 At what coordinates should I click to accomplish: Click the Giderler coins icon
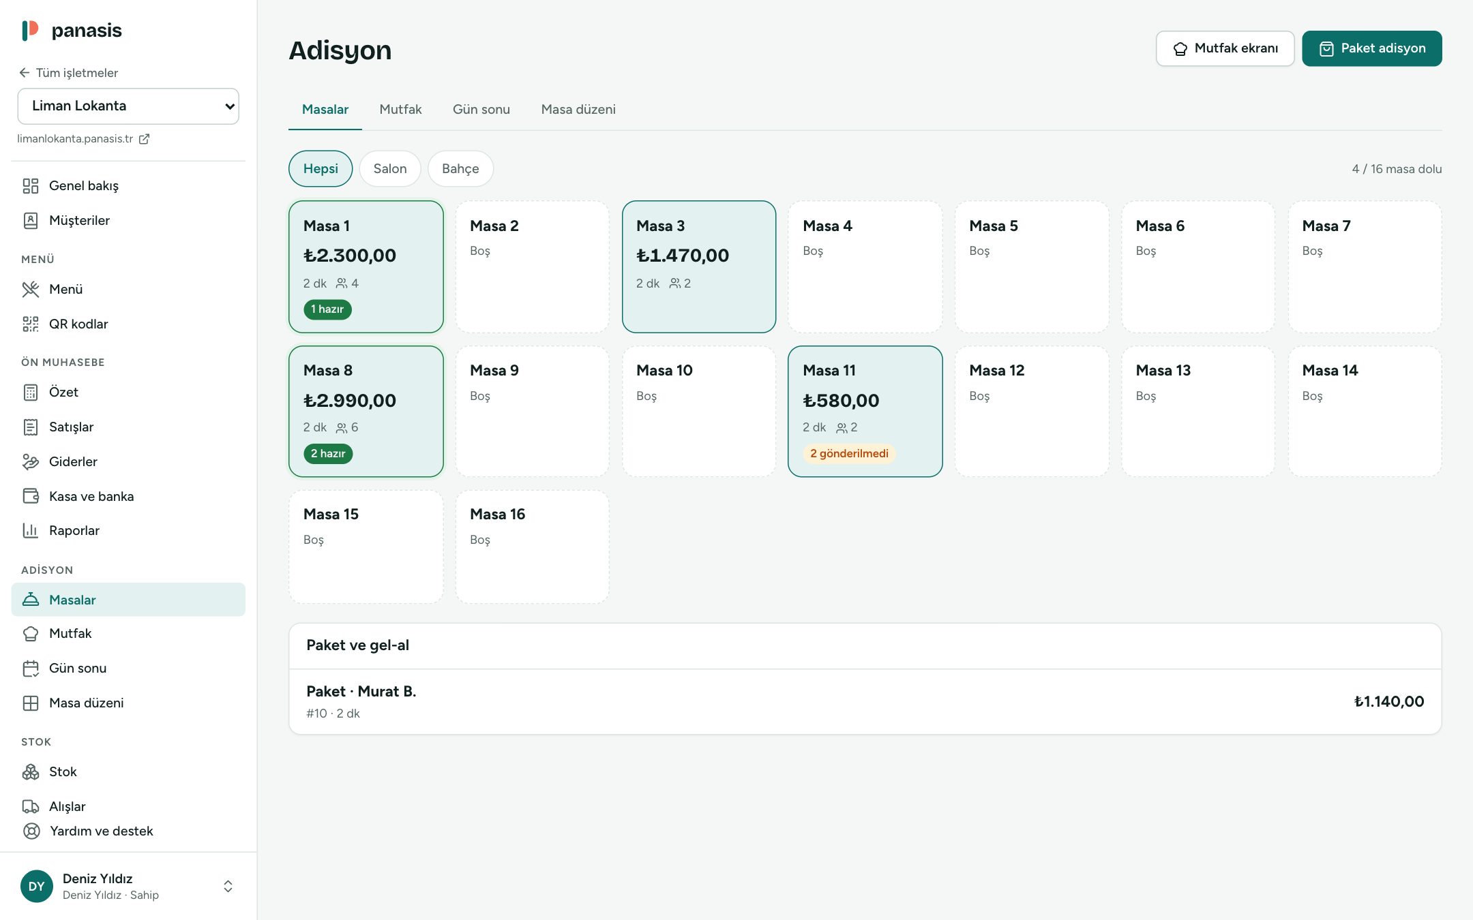pyautogui.click(x=31, y=462)
